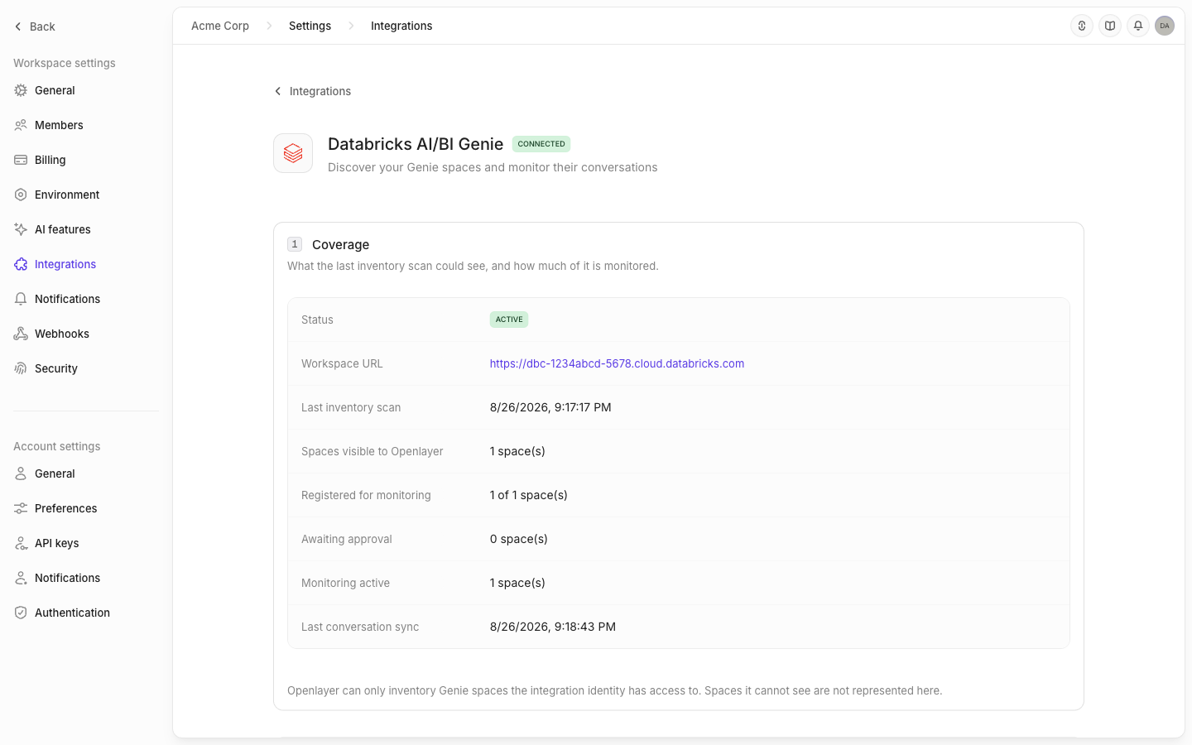Click the Billing card icon
The height and width of the screenshot is (745, 1192).
21,160
